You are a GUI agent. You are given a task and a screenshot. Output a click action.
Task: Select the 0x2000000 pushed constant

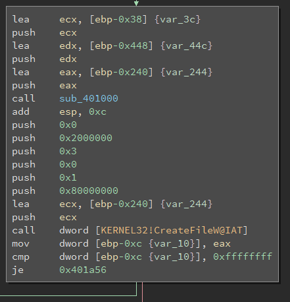click(x=85, y=138)
